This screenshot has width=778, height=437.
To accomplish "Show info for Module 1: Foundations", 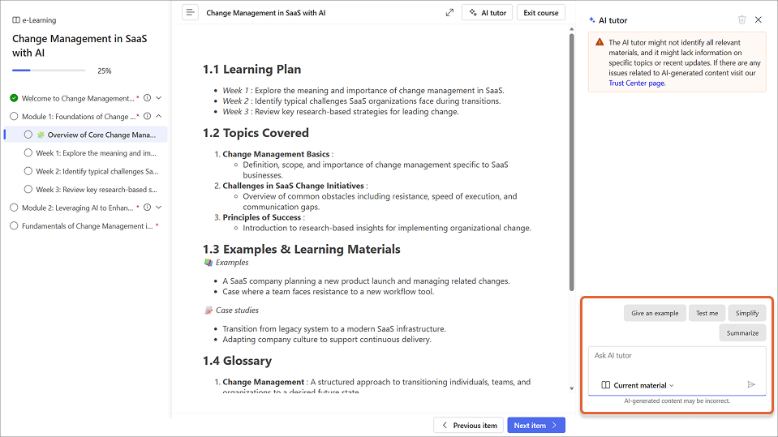I will [x=147, y=117].
